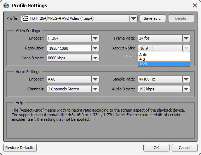The height and width of the screenshot is (155, 201).
Task: Click the Save as... button
Action: [x=153, y=18]
